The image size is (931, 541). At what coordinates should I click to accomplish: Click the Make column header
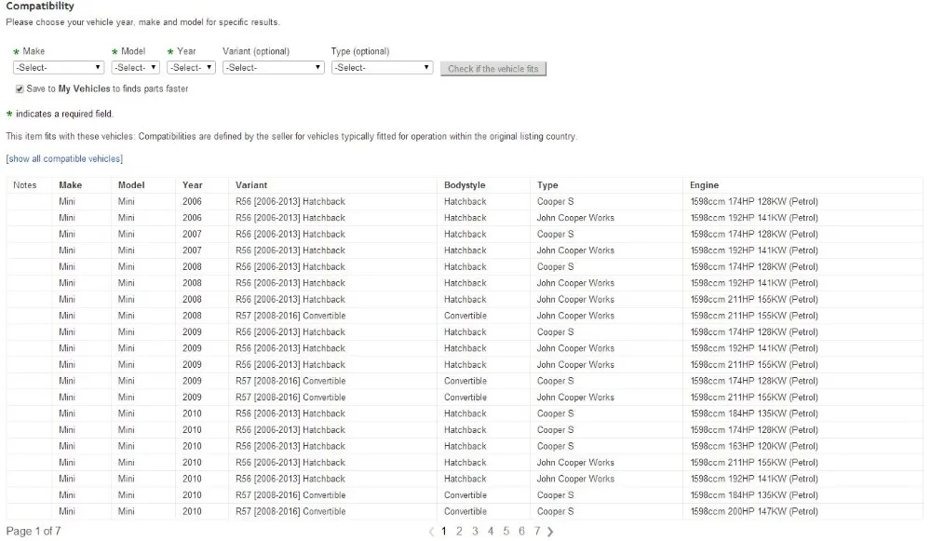click(70, 185)
